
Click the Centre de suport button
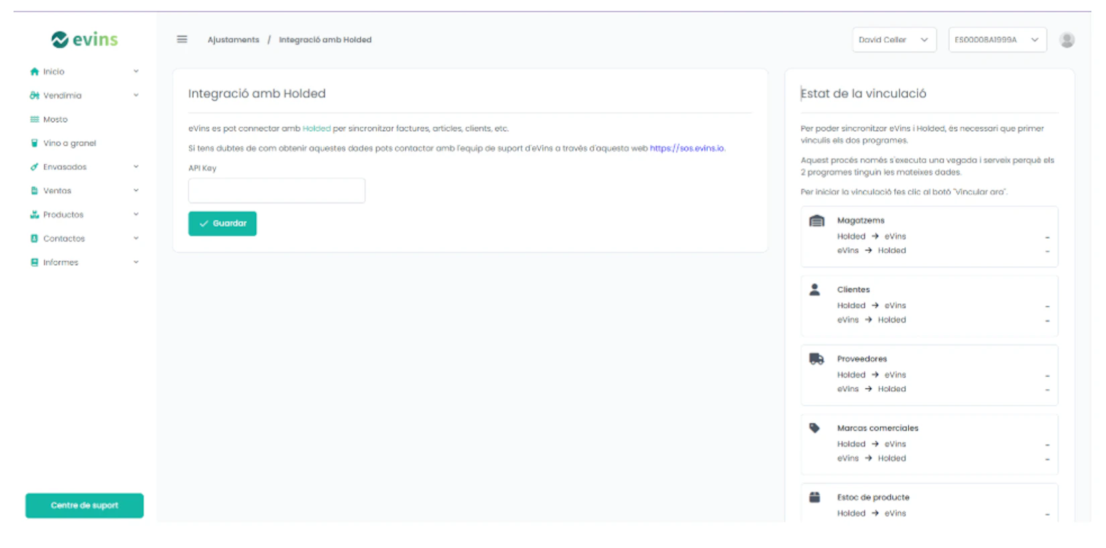click(x=84, y=506)
